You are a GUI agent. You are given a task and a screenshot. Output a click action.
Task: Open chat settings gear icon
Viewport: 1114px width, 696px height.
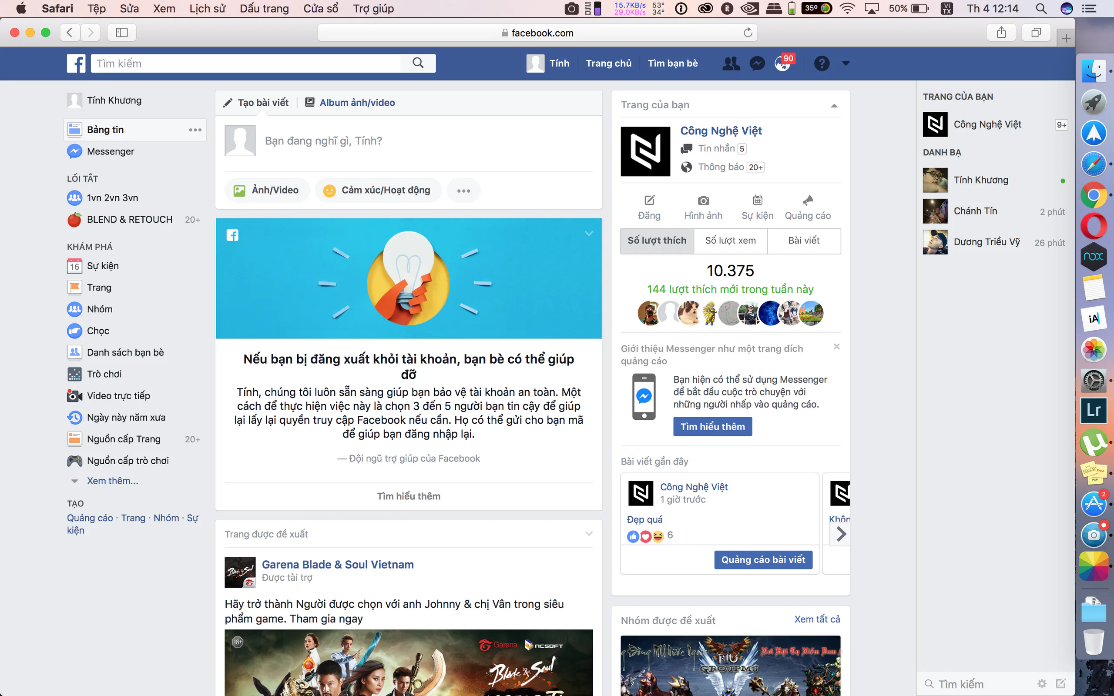coord(1042,683)
